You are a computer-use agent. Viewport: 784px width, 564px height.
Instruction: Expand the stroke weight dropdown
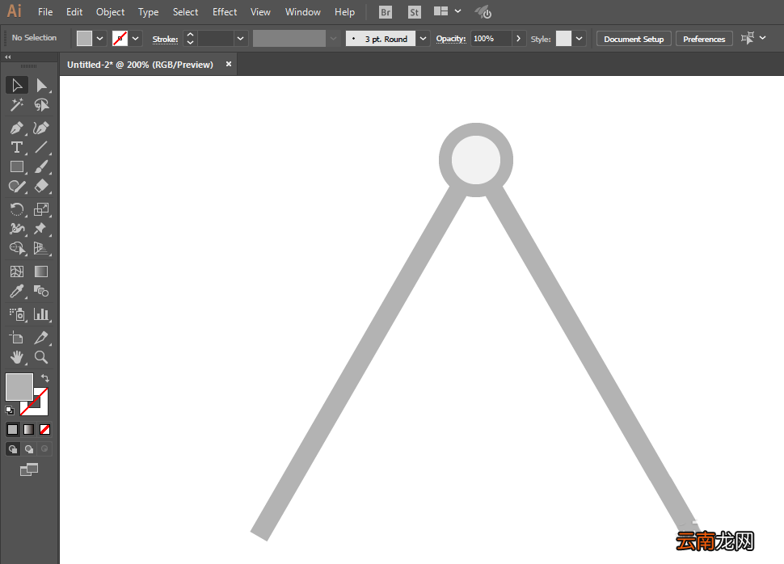coord(241,39)
